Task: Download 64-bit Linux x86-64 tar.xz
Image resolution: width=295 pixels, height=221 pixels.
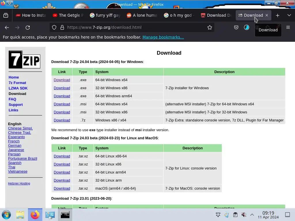Action: tap(62, 156)
